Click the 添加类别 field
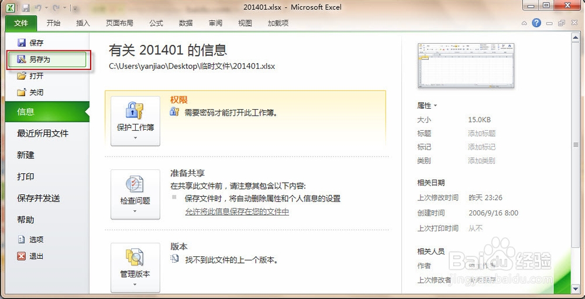Viewport: 585px width, 299px height. [481, 161]
